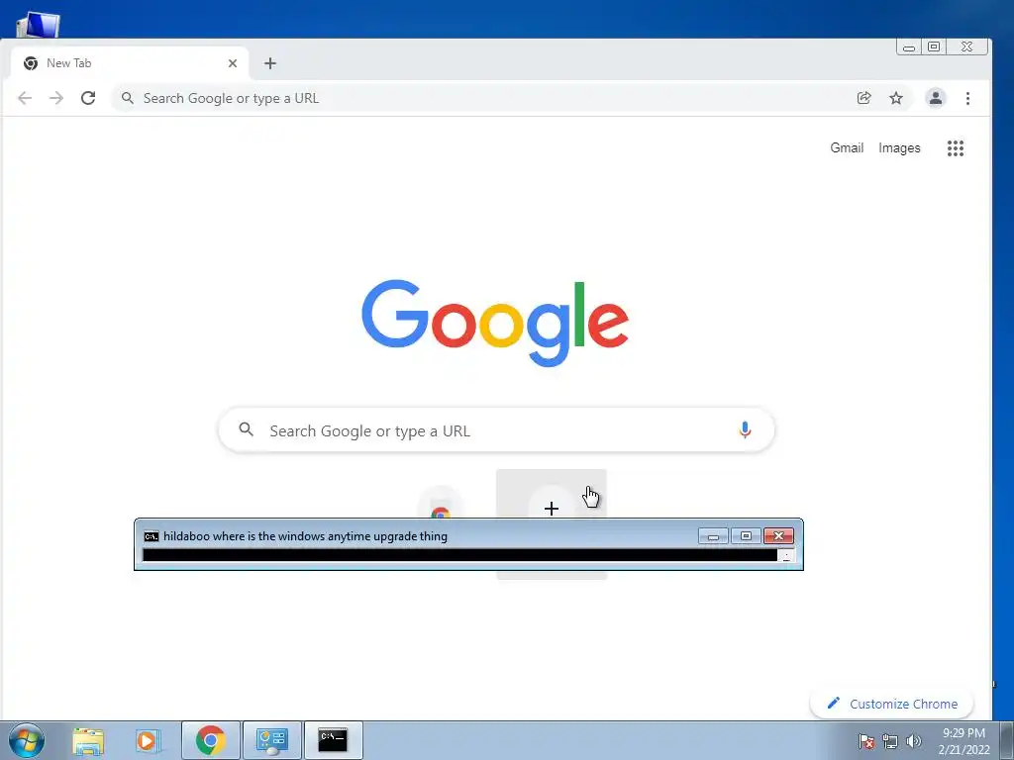This screenshot has height=760, width=1014.
Task: Open the Windows Start menu orb
Action: pos(26,740)
